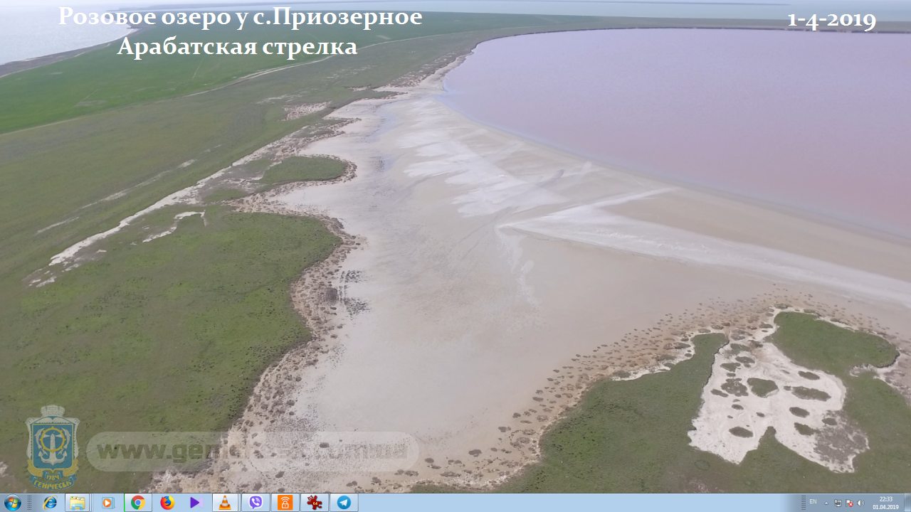The image size is (911, 512).
Task: Open the Windows Start menu
Action: click(12, 503)
